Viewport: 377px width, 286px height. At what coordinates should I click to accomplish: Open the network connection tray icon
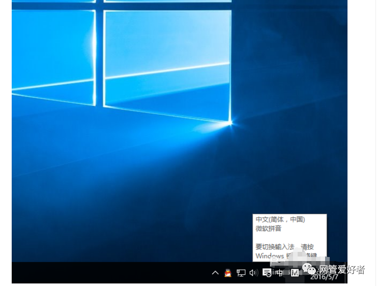pos(241,273)
